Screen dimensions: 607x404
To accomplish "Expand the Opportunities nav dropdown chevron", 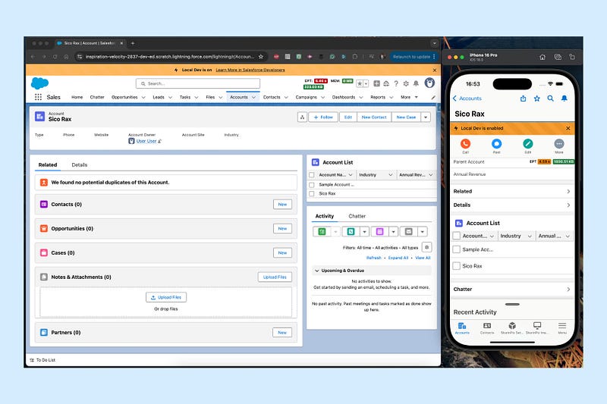I will pyautogui.click(x=143, y=97).
